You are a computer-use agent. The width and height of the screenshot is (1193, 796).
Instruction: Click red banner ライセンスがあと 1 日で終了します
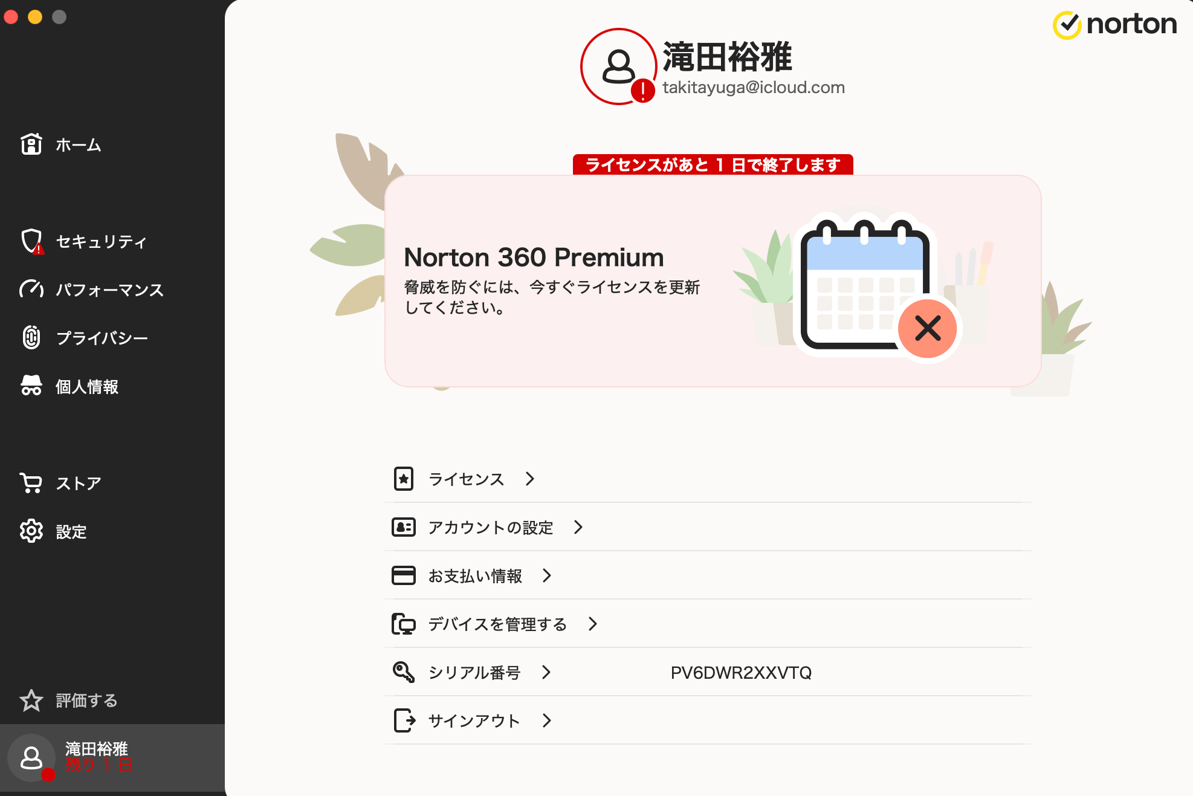click(x=713, y=164)
